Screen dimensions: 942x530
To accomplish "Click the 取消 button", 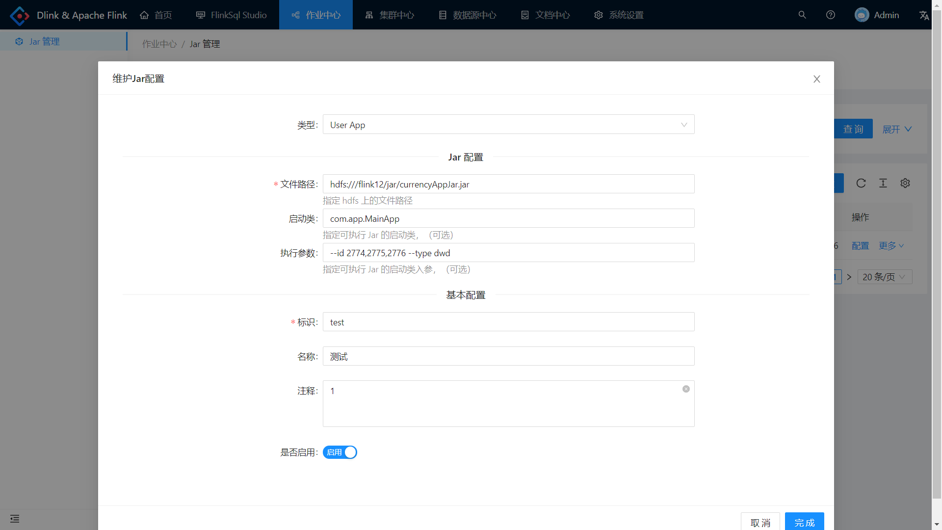I will pyautogui.click(x=760, y=522).
